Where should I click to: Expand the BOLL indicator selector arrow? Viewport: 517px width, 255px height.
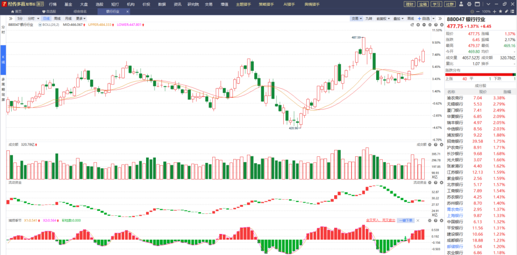coord(40,25)
